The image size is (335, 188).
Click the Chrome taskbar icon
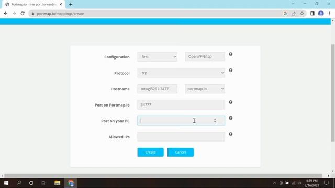click(x=71, y=183)
